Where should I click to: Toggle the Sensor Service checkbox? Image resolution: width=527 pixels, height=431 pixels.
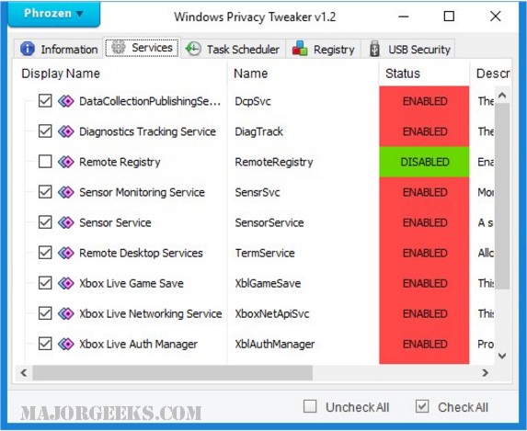(x=45, y=222)
